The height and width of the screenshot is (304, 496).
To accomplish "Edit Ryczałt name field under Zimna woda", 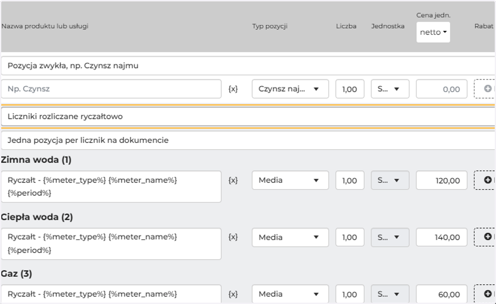I will (111, 187).
